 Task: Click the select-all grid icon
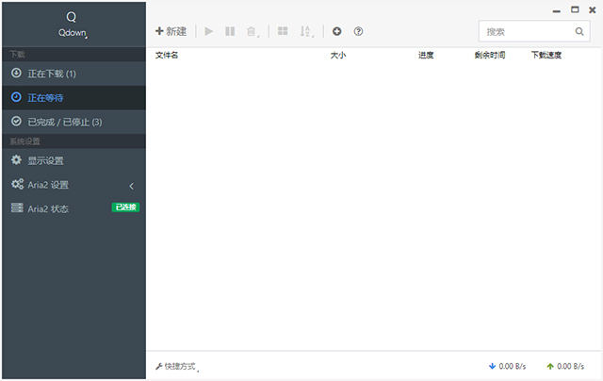[x=283, y=31]
